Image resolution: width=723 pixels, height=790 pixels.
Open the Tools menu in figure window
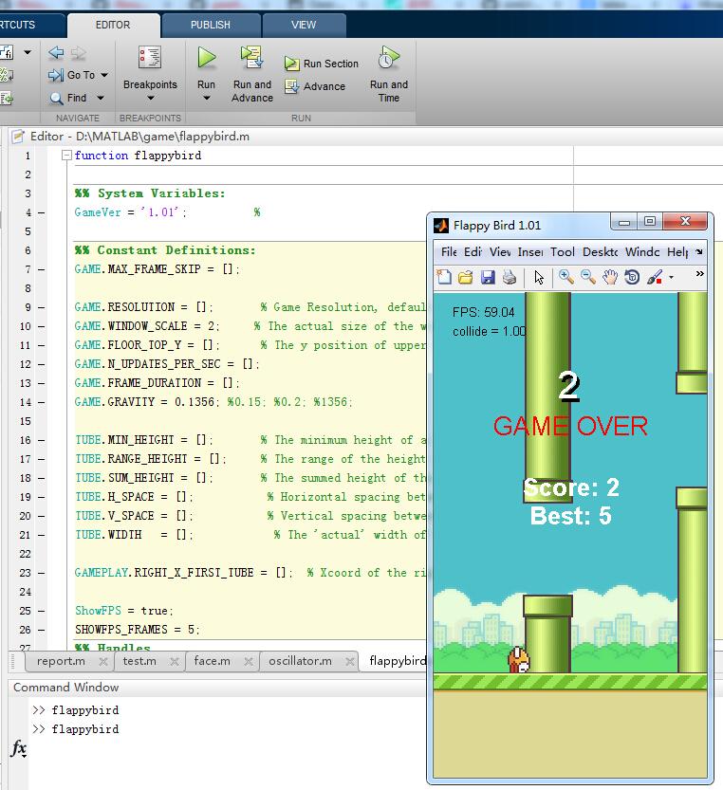[x=562, y=251]
